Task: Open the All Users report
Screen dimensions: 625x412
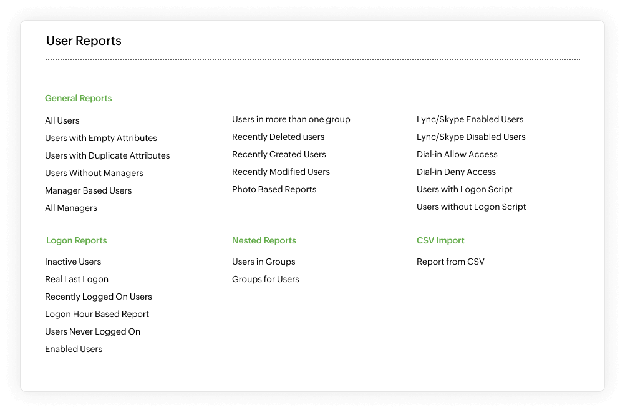Action: (62, 120)
